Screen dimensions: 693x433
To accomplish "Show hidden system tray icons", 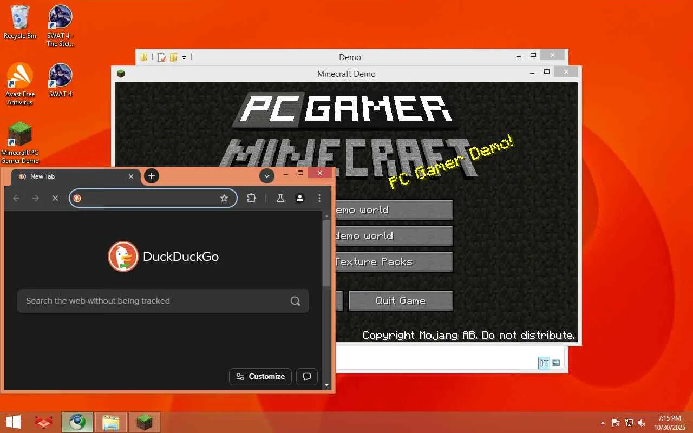I will pyautogui.click(x=603, y=423).
